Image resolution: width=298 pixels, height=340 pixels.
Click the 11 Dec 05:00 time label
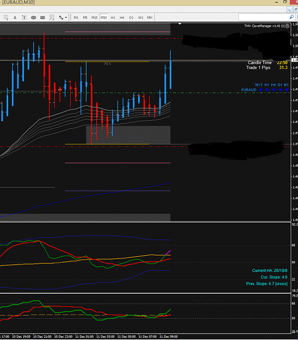click(x=126, y=337)
